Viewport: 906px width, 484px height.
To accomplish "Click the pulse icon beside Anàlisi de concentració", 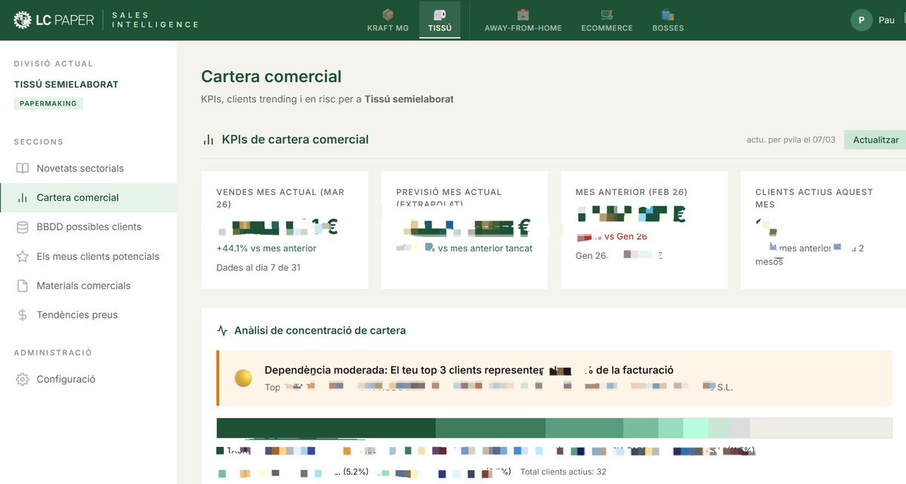I will coord(222,331).
